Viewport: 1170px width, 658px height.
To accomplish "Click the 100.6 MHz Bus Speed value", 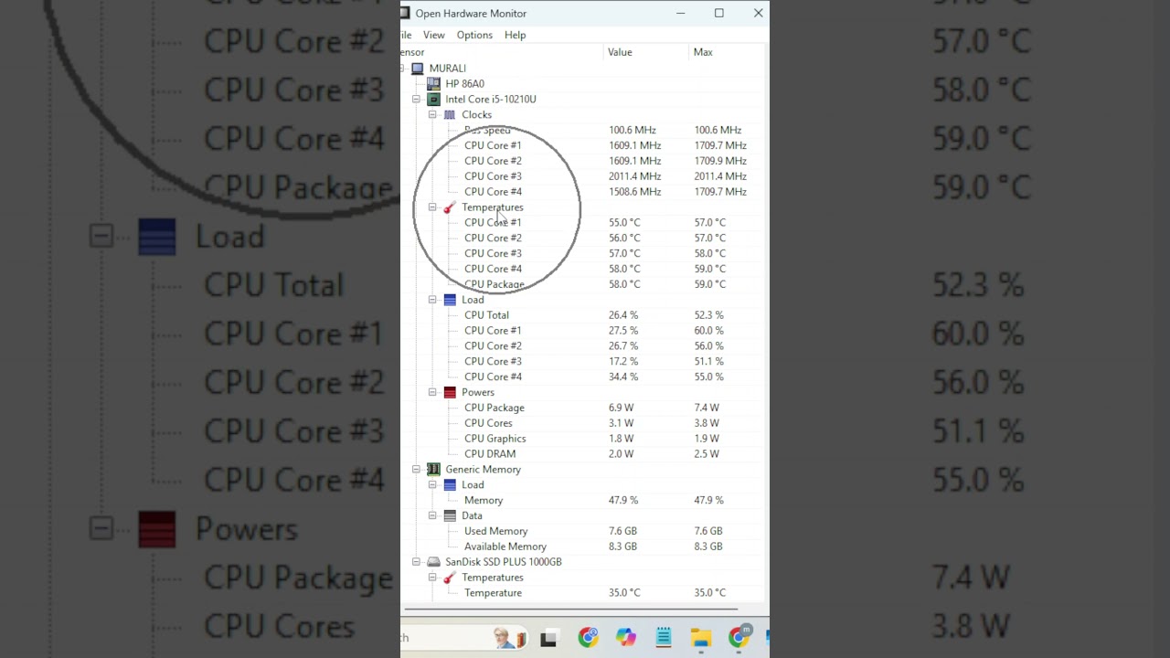I will click(632, 130).
